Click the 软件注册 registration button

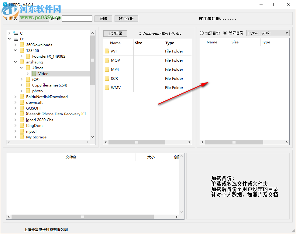(x=126, y=18)
